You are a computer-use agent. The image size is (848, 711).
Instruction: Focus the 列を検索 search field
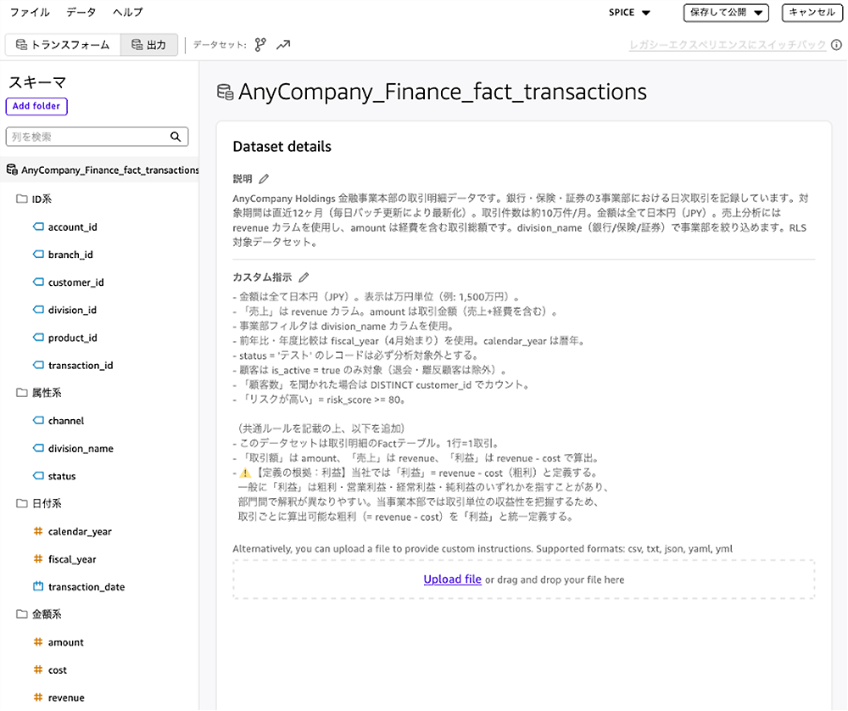(x=89, y=137)
